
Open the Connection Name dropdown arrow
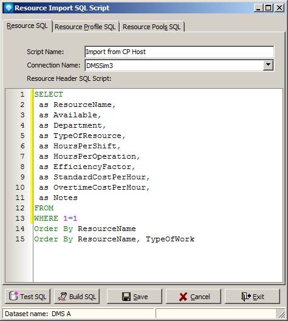pos(268,65)
